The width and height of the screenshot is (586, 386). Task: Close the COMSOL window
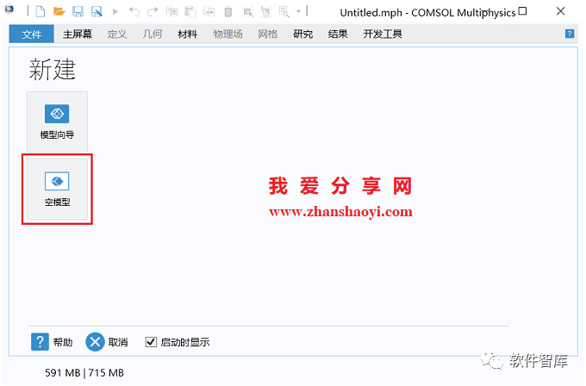tap(560, 11)
